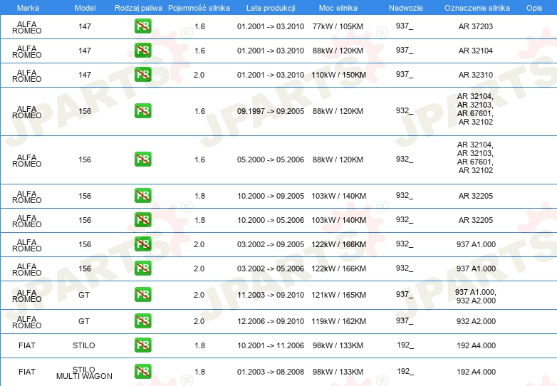
Task: Click the Opis column header
Action: (534, 8)
